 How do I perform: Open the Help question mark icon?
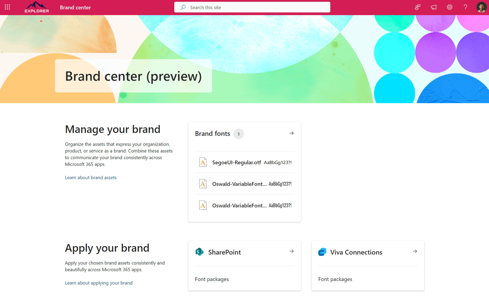465,7
